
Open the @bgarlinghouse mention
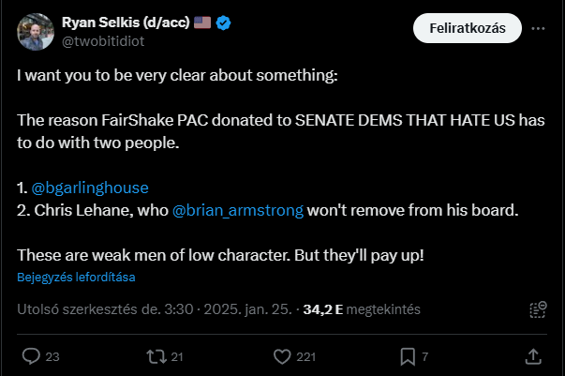click(91, 187)
